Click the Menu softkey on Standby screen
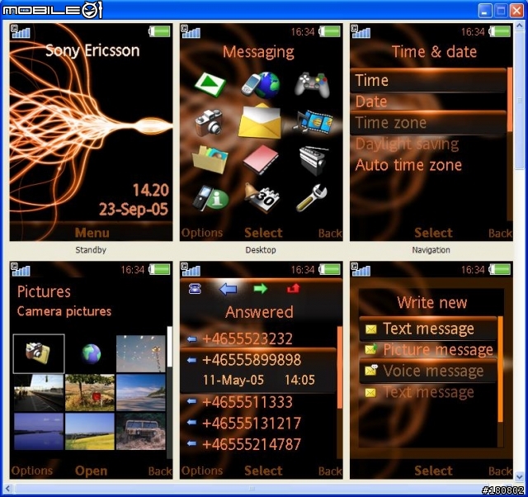 click(x=92, y=233)
